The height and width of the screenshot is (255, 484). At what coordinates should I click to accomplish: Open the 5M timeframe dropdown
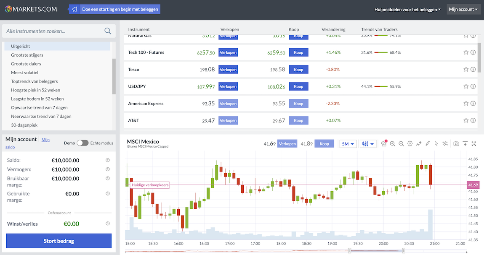pyautogui.click(x=348, y=144)
